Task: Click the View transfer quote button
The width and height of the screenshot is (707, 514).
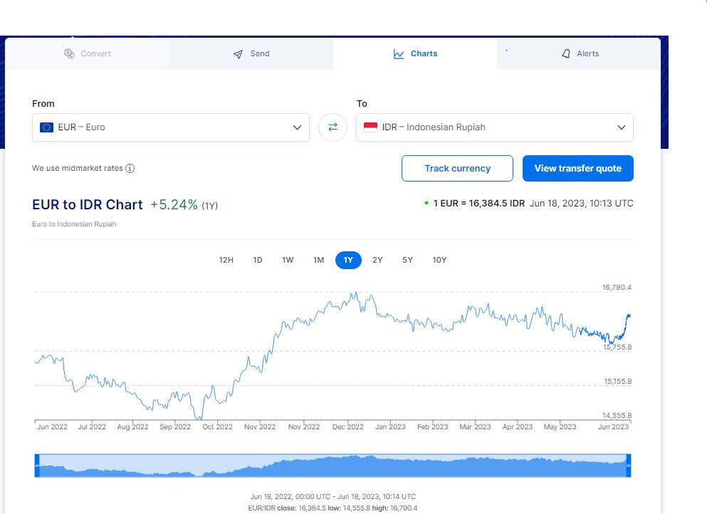Action: [x=577, y=169]
